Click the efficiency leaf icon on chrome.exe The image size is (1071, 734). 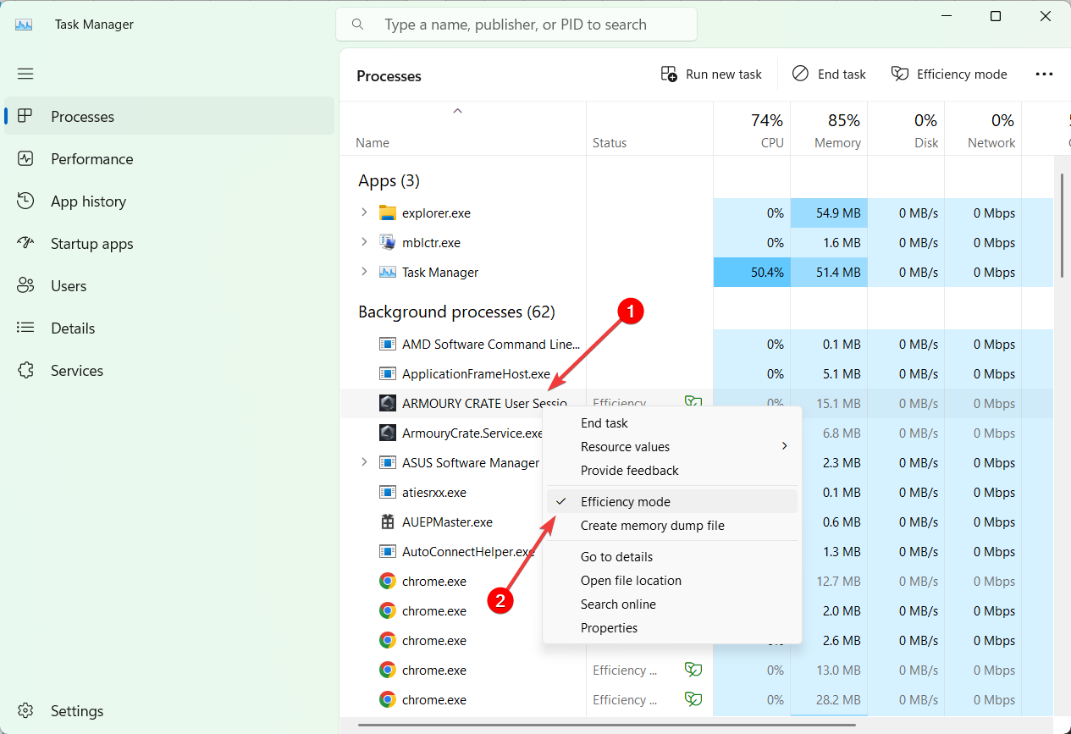coord(693,670)
